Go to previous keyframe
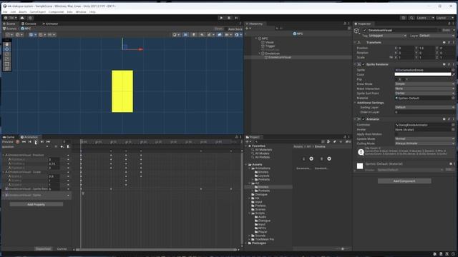 coord(30,141)
